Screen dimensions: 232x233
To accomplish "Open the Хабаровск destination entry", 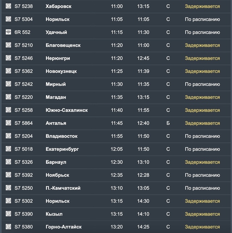I will [x=58, y=6].
